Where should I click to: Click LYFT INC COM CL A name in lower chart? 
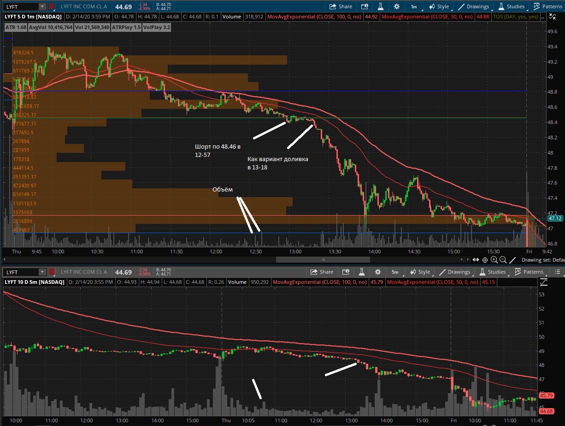coord(84,272)
